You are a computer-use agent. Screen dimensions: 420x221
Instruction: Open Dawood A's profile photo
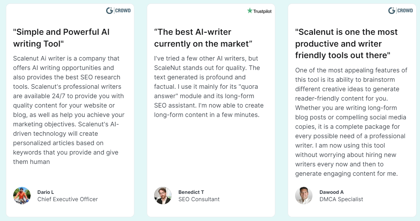click(304, 196)
